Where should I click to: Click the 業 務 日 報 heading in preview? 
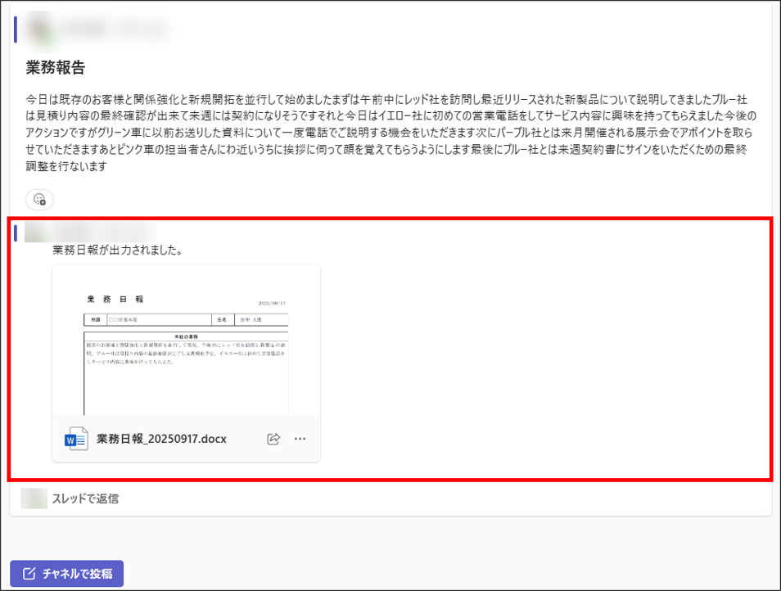click(x=115, y=300)
